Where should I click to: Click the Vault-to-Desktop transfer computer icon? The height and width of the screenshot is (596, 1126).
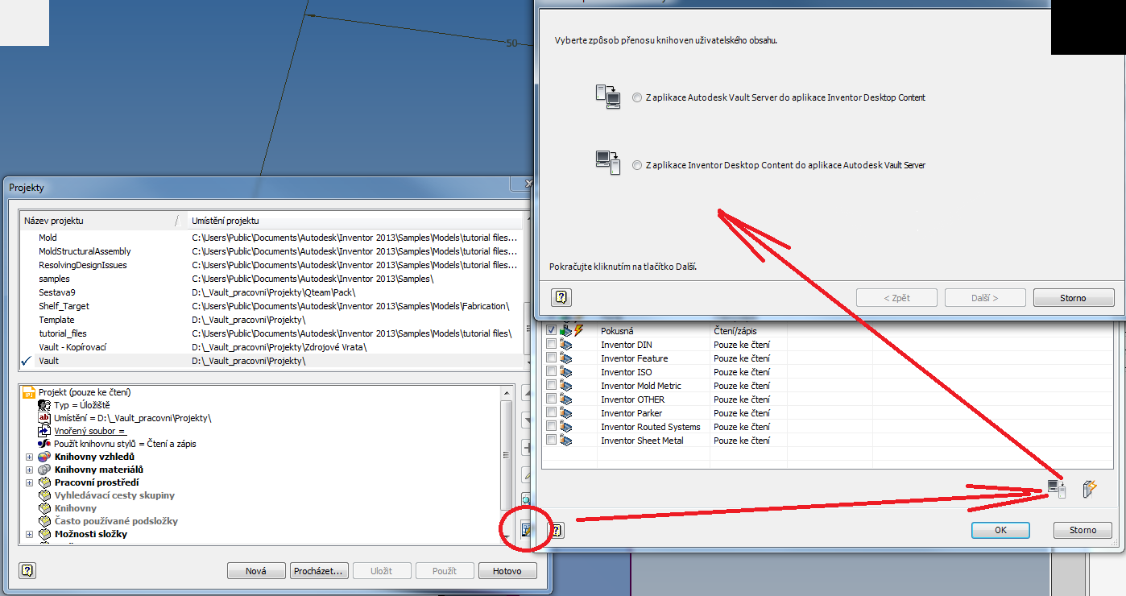coord(607,97)
